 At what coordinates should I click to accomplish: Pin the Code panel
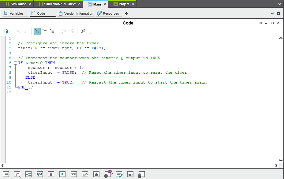tap(260, 23)
